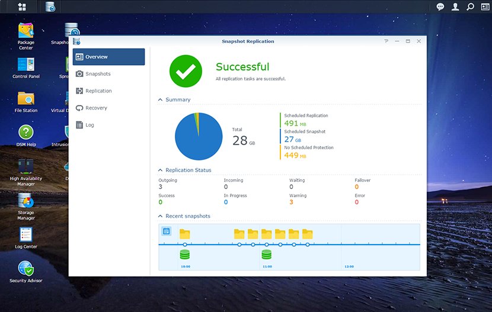Select the last folder snapshot on timeline
Screen dimensions: 492x312
pos(307,234)
